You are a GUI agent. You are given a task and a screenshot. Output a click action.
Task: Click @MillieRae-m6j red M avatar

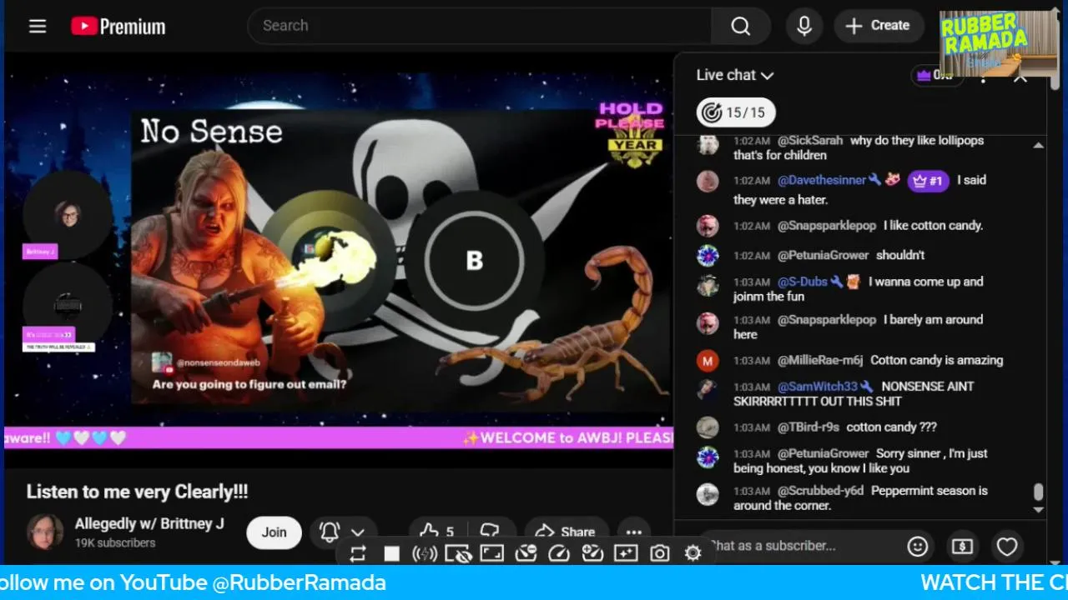pyautogui.click(x=708, y=361)
